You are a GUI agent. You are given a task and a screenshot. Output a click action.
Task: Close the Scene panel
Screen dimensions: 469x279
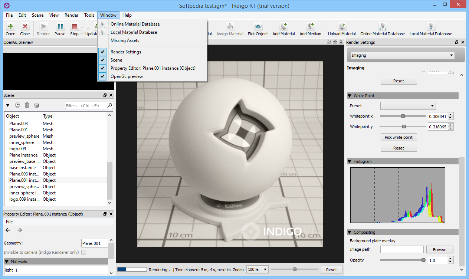click(x=111, y=95)
